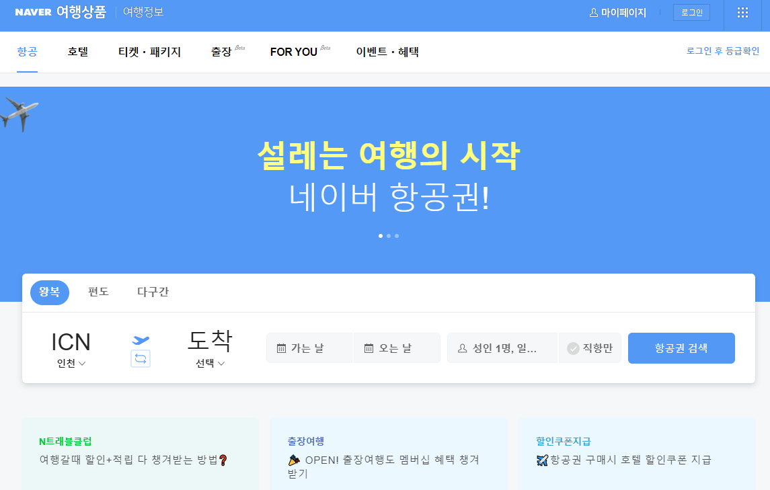Open the 항공 tab
This screenshot has height=490, width=770.
coord(27,52)
